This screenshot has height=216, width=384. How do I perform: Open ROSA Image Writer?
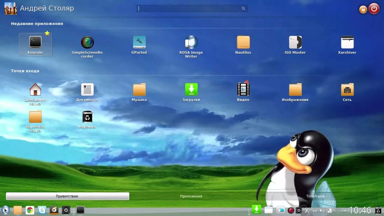pos(191,42)
